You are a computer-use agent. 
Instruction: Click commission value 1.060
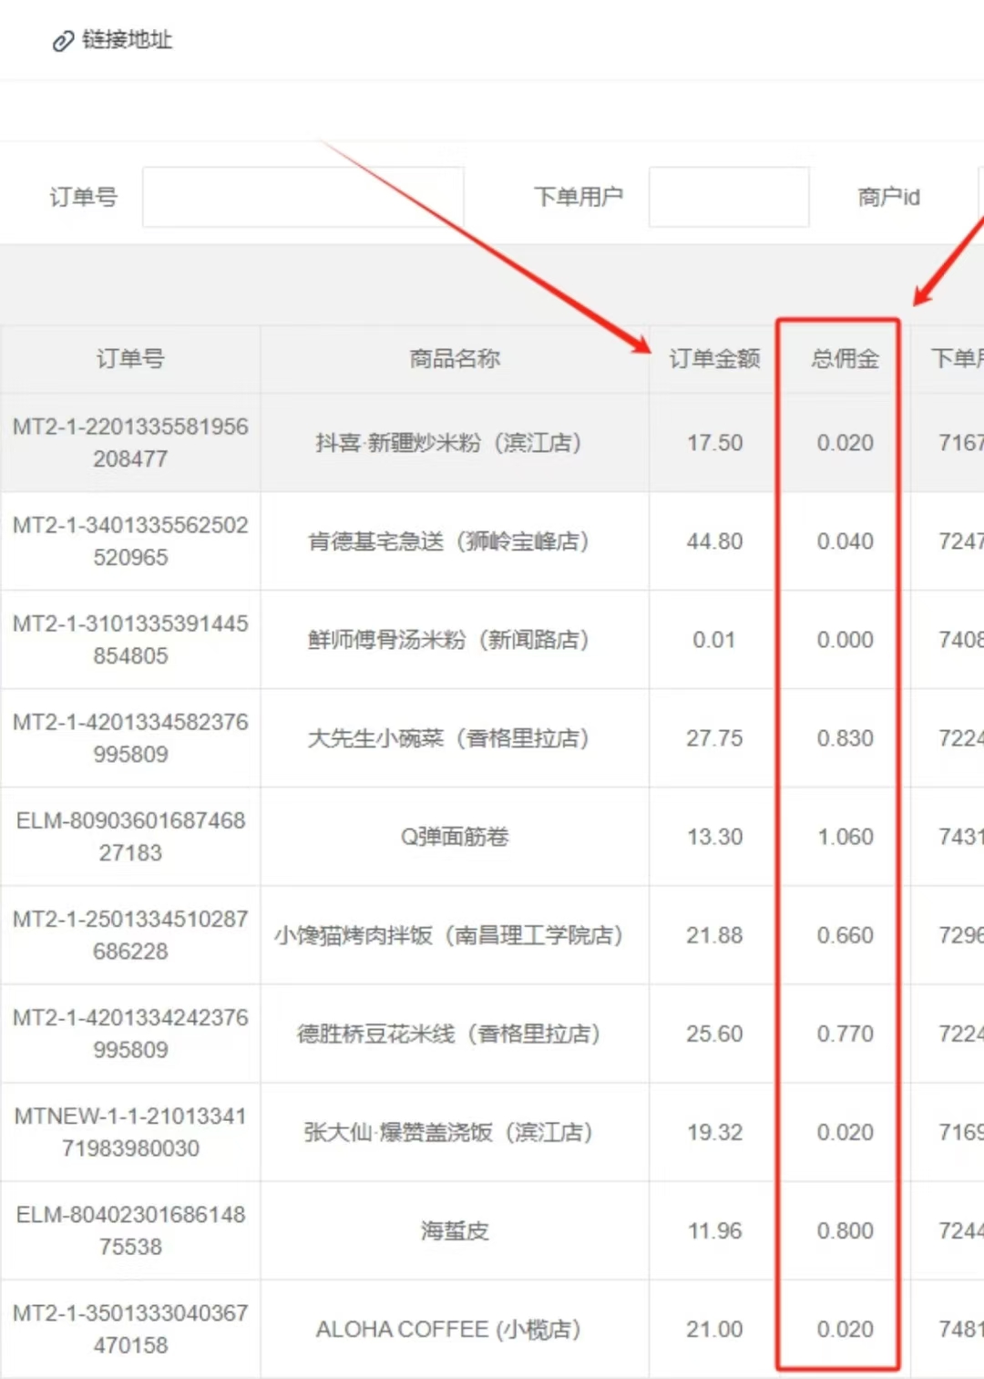[845, 837]
